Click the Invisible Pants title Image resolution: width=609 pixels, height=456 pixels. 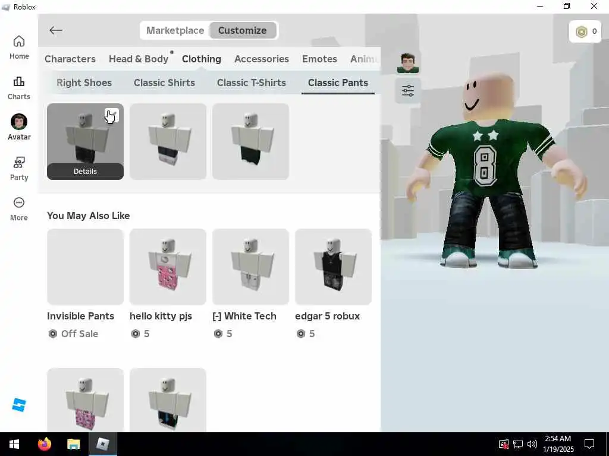[x=80, y=316]
